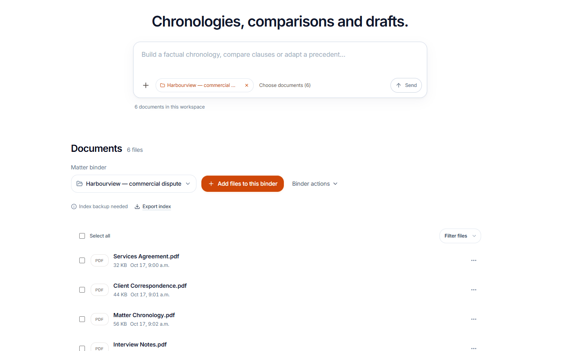Check the Services Agreement.pdf checkbox
Image resolution: width=562 pixels, height=351 pixels.
point(82,260)
